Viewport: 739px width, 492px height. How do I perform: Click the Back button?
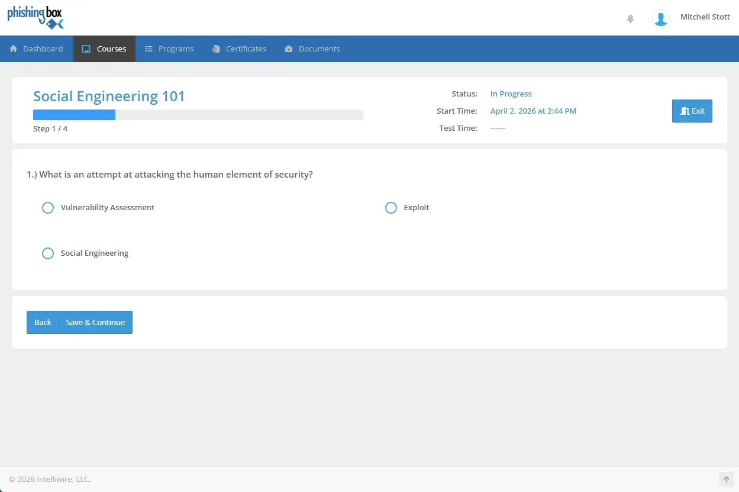coord(43,323)
